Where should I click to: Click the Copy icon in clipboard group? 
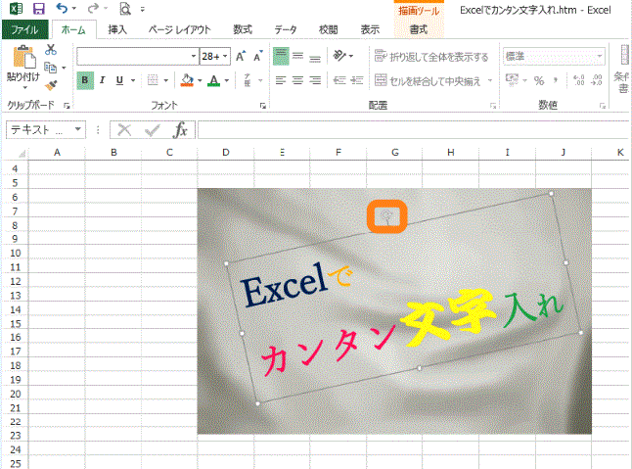pos(50,68)
